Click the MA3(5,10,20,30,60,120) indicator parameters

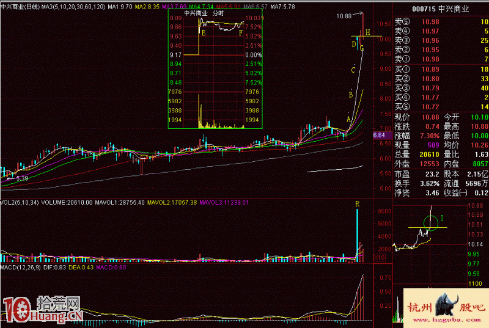[x=73, y=7]
